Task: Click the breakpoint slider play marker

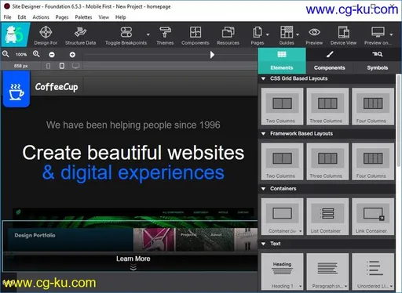Action: point(212,55)
